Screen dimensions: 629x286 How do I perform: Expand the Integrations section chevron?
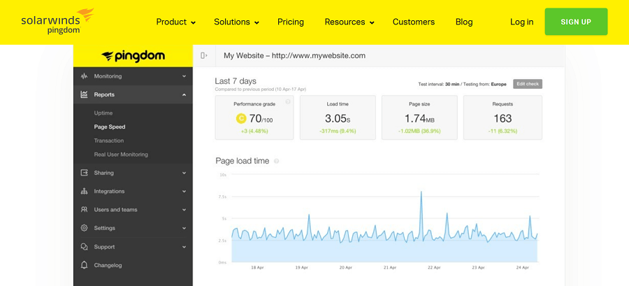point(184,192)
